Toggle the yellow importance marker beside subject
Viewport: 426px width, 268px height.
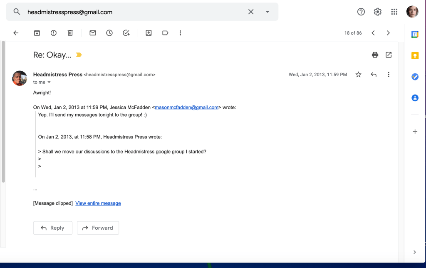pos(79,55)
